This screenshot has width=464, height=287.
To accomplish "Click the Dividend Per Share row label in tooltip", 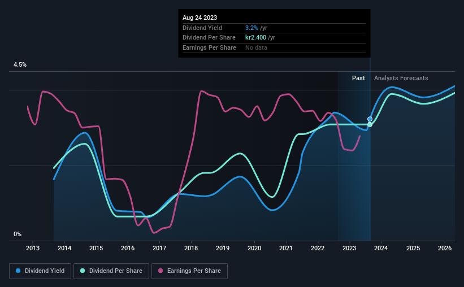I will click(209, 38).
